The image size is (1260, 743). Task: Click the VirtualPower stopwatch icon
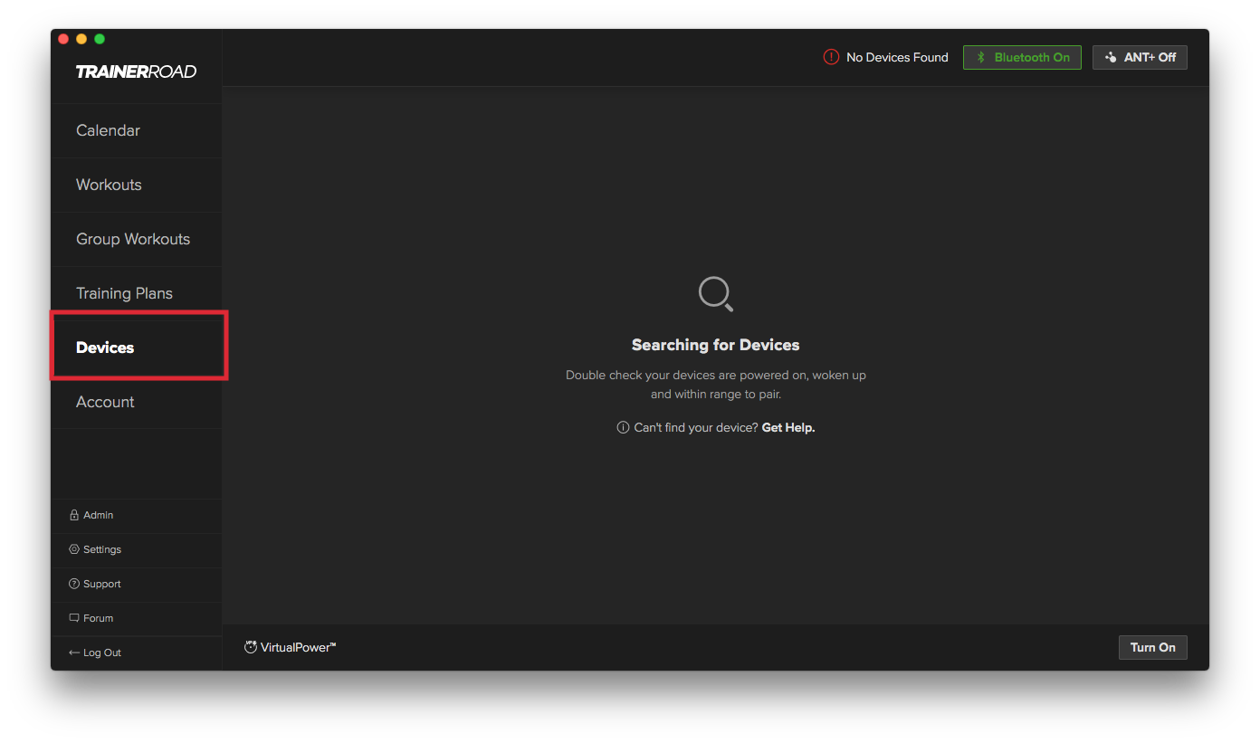pyautogui.click(x=251, y=647)
